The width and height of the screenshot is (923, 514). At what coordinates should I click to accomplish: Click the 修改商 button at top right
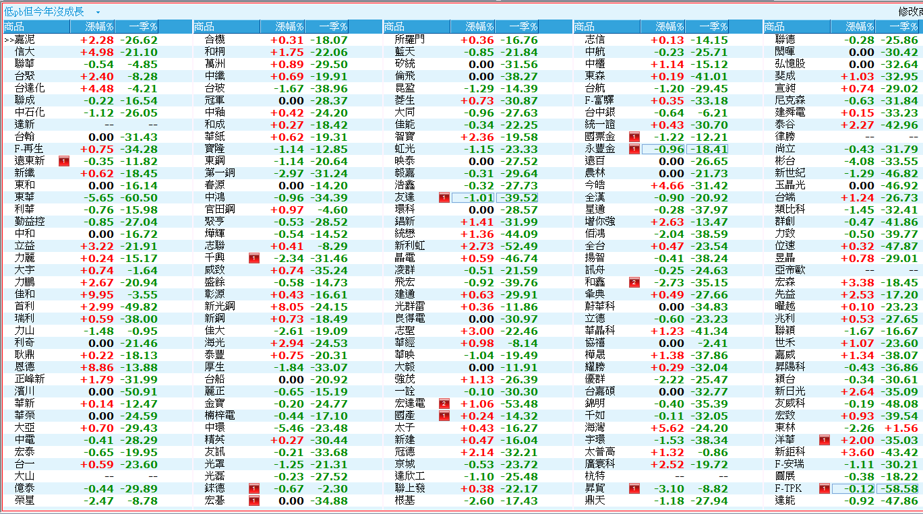pyautogui.click(x=910, y=12)
